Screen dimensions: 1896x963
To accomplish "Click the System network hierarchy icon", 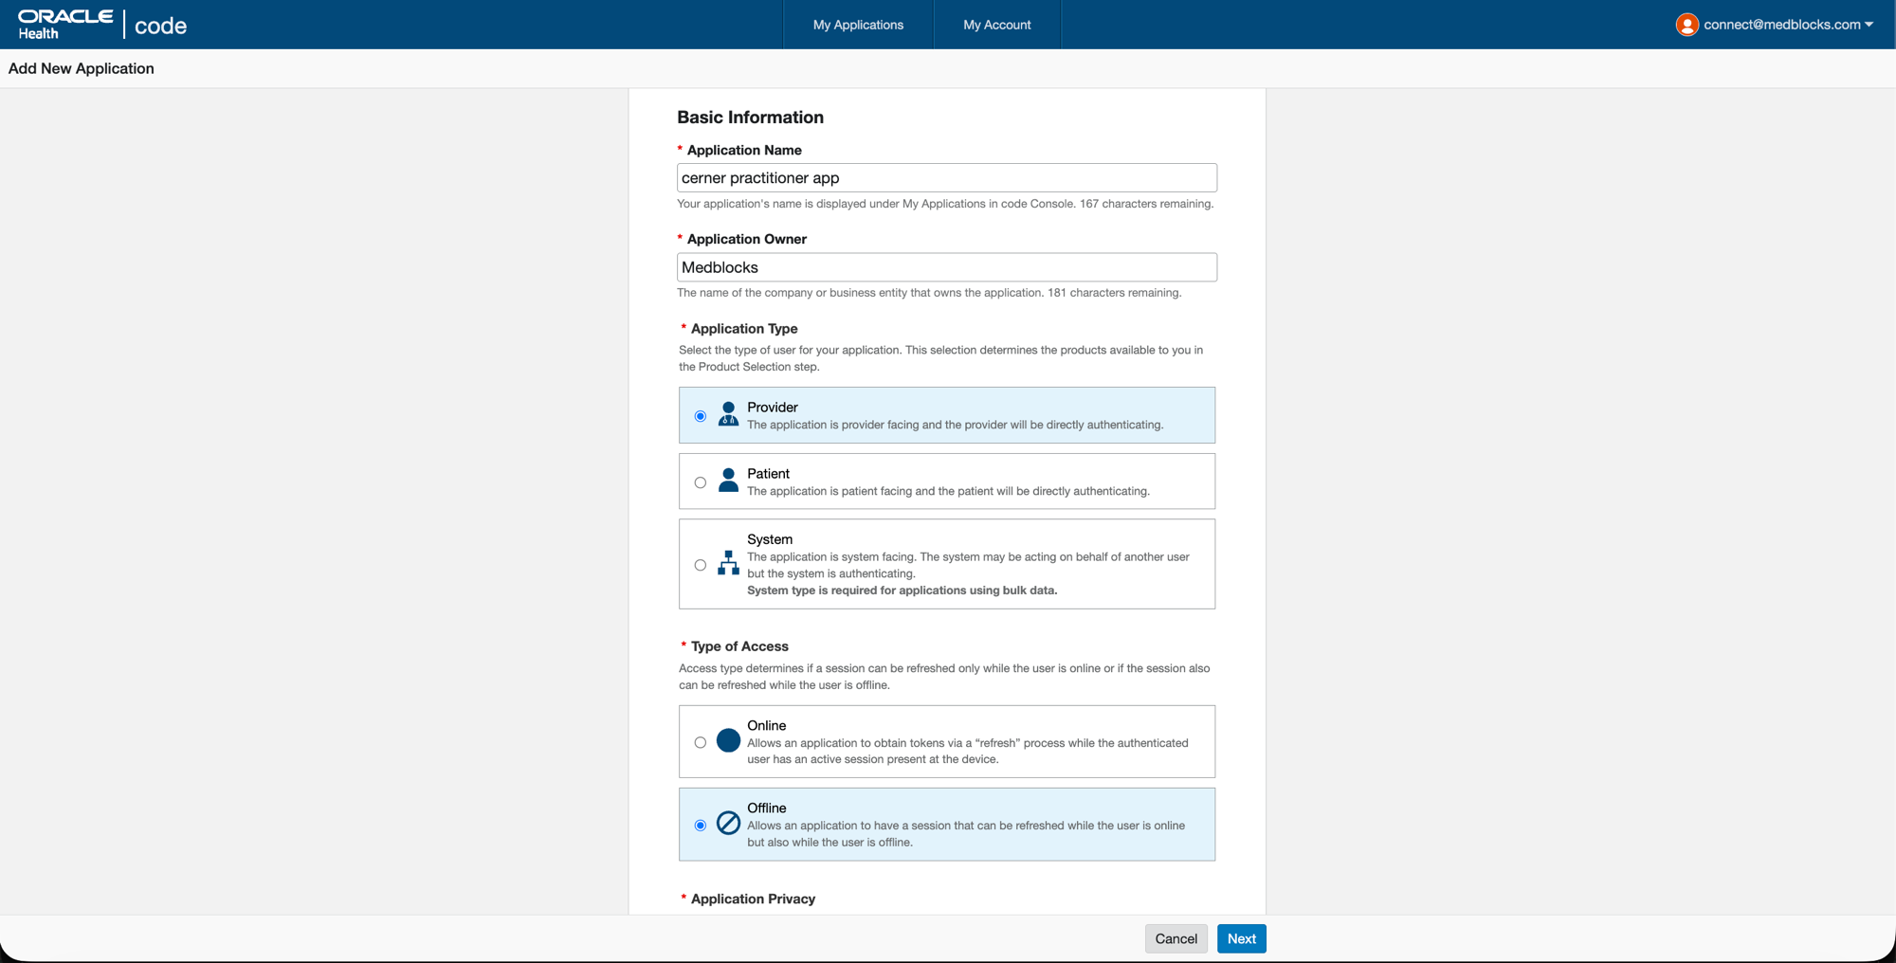I will [728, 563].
